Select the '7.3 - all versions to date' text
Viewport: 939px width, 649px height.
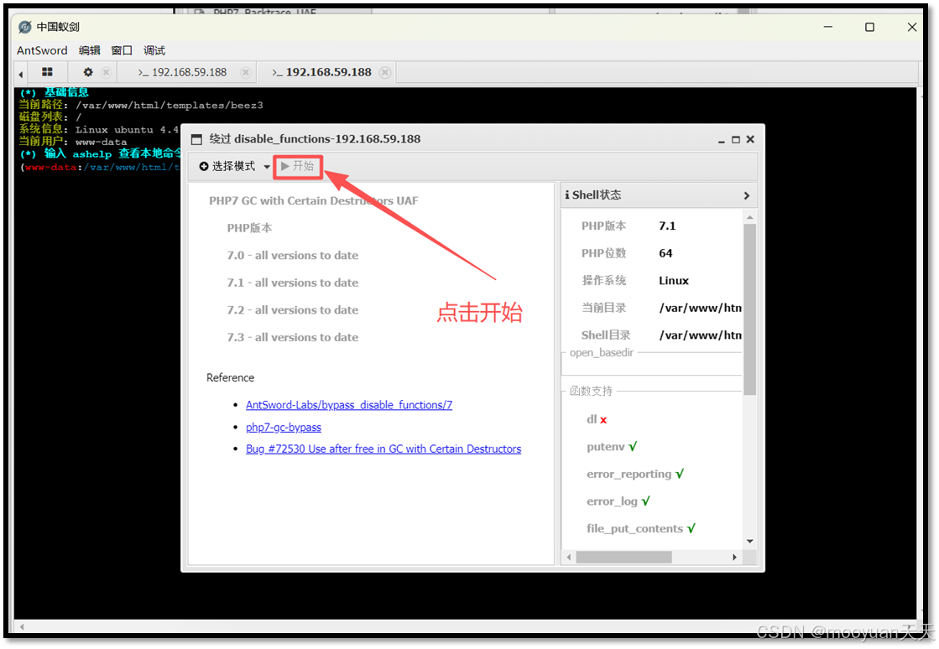click(292, 337)
